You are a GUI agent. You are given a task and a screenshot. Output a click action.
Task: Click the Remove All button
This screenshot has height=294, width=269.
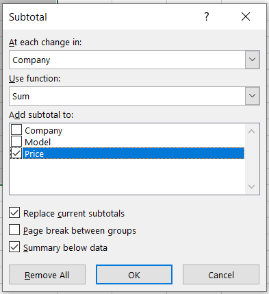tap(47, 275)
